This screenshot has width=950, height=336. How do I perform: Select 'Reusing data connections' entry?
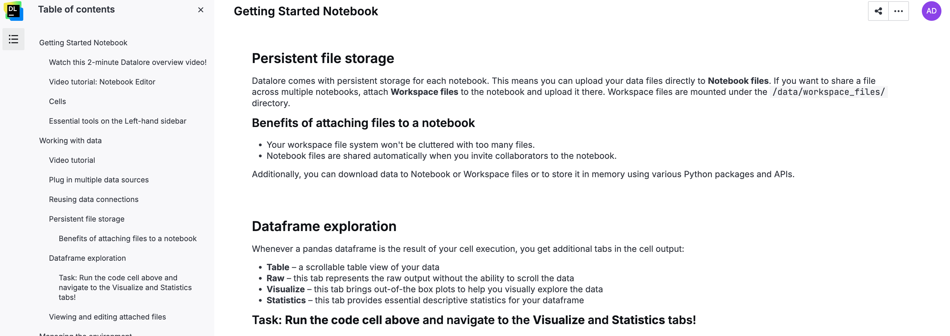[x=94, y=199]
